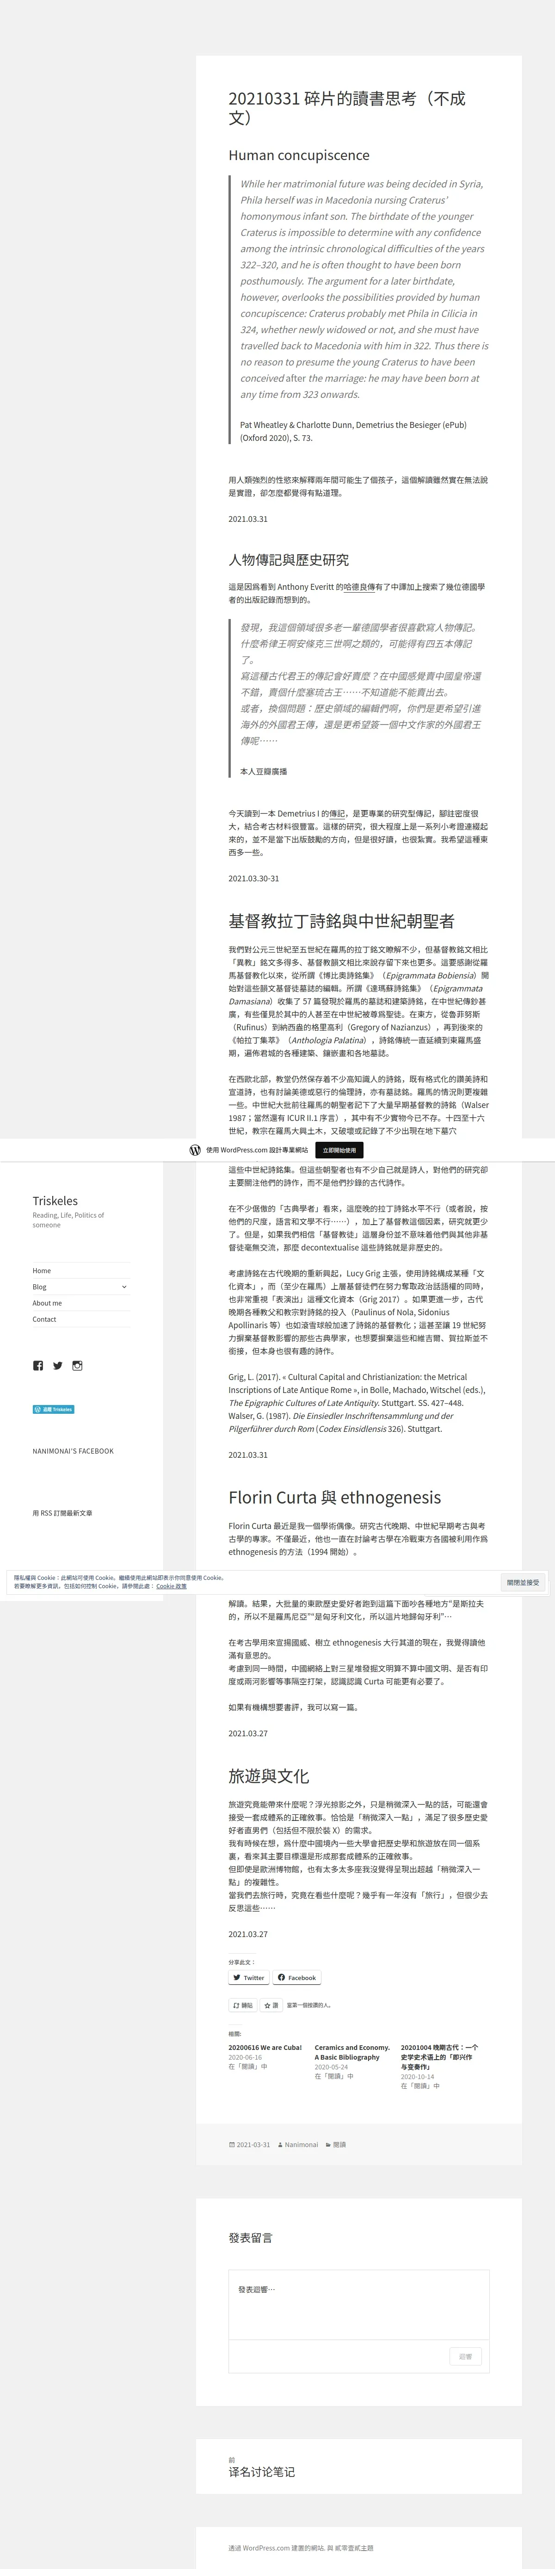555x2569 pixels.
Task: Click the date text 2021.03.30-31
Action: [x=254, y=878]
